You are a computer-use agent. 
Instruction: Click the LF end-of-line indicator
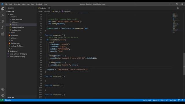pyautogui.click(x=167, y=100)
